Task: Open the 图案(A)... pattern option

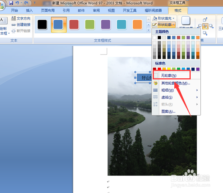Action: tap(176, 111)
